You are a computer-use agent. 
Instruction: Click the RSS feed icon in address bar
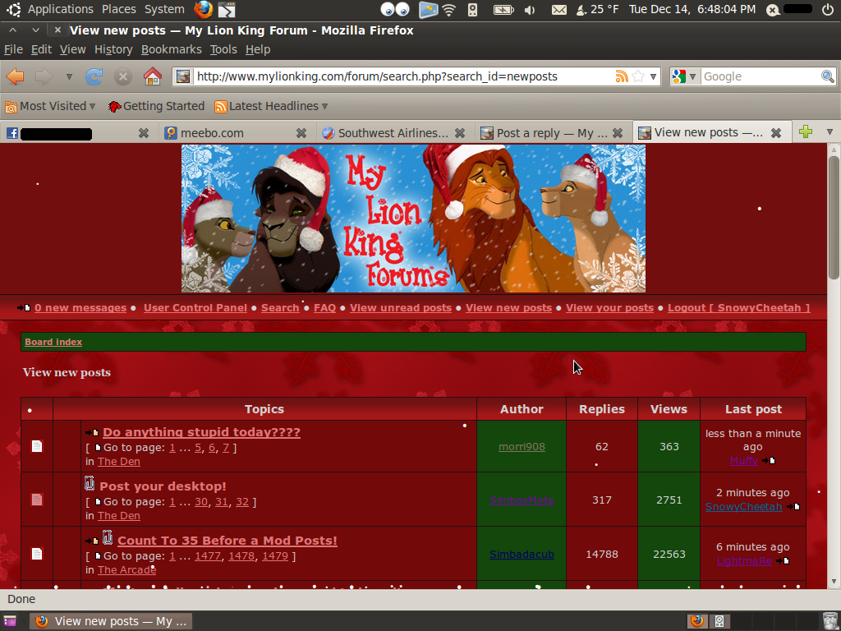point(622,76)
